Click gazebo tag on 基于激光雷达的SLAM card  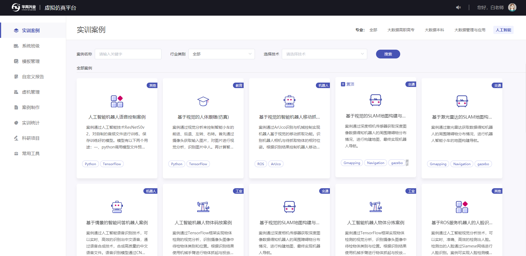483,164
